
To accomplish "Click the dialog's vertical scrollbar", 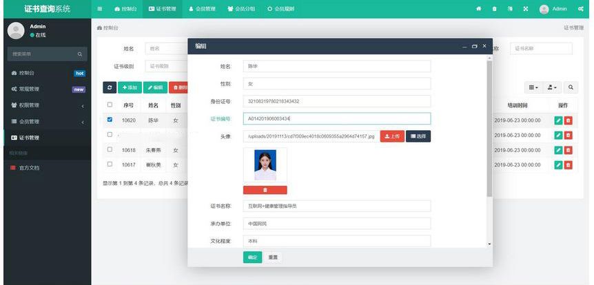I will (x=489, y=124).
